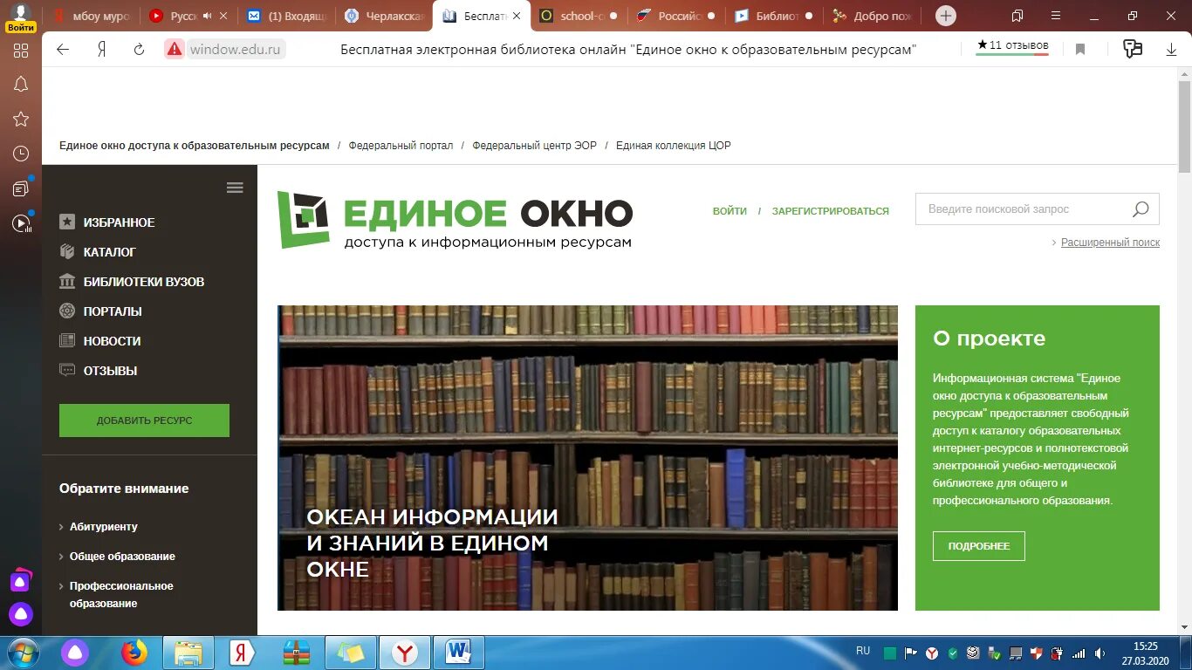Expand the Профессиональное образование section

click(x=121, y=595)
